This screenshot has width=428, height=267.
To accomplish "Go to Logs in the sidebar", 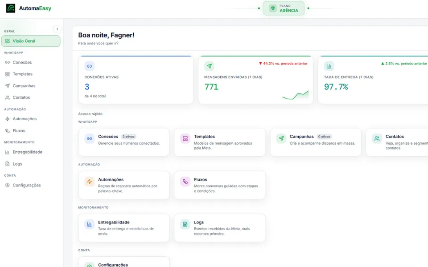I will click(x=31, y=164).
